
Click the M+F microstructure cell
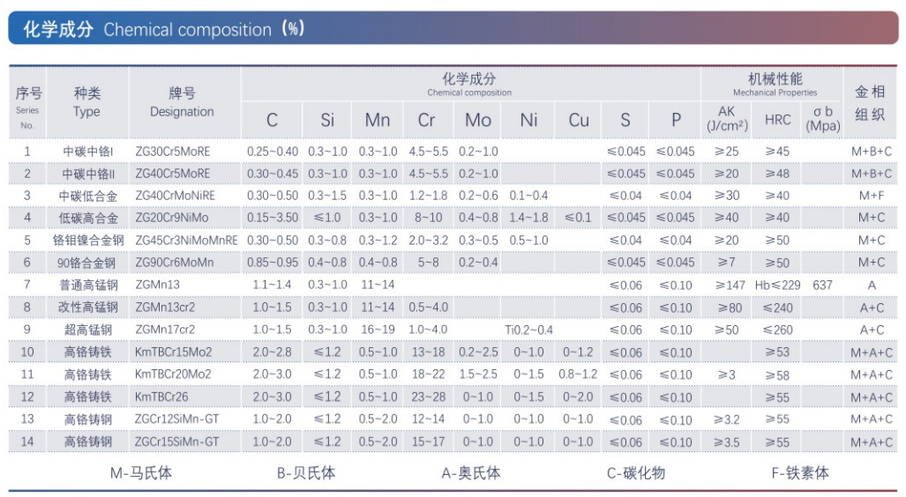[x=871, y=195]
